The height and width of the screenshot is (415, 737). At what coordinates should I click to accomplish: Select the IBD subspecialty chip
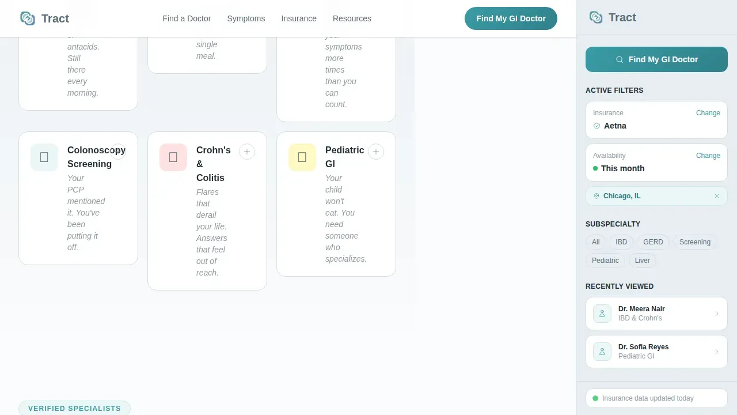pos(621,242)
